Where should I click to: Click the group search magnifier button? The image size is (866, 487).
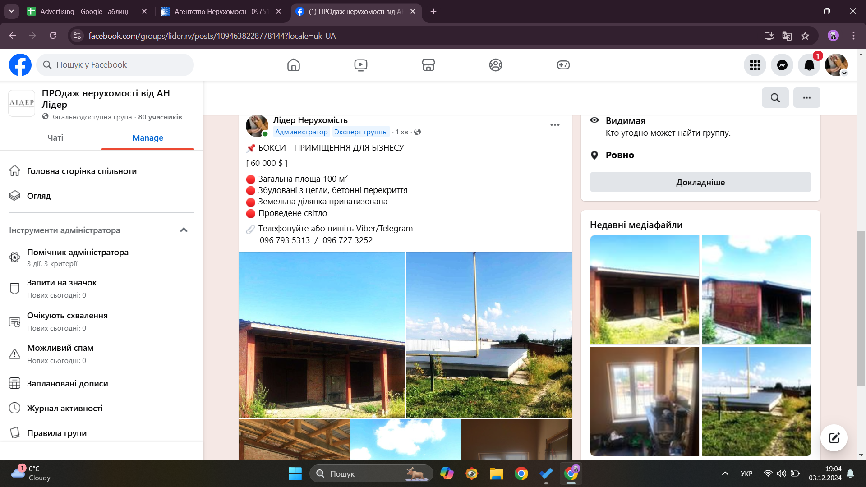coord(775,97)
